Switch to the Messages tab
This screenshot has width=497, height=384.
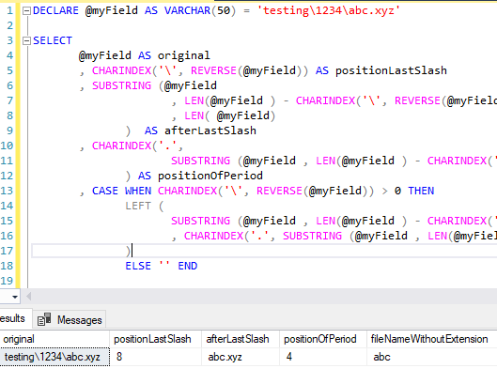[70, 319]
